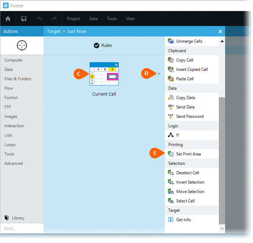
Task: Click the Redo arrow icon
Action: coord(55,19)
